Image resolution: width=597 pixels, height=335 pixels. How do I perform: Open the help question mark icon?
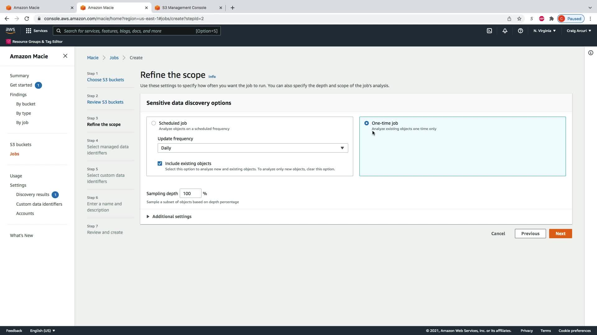click(x=521, y=31)
